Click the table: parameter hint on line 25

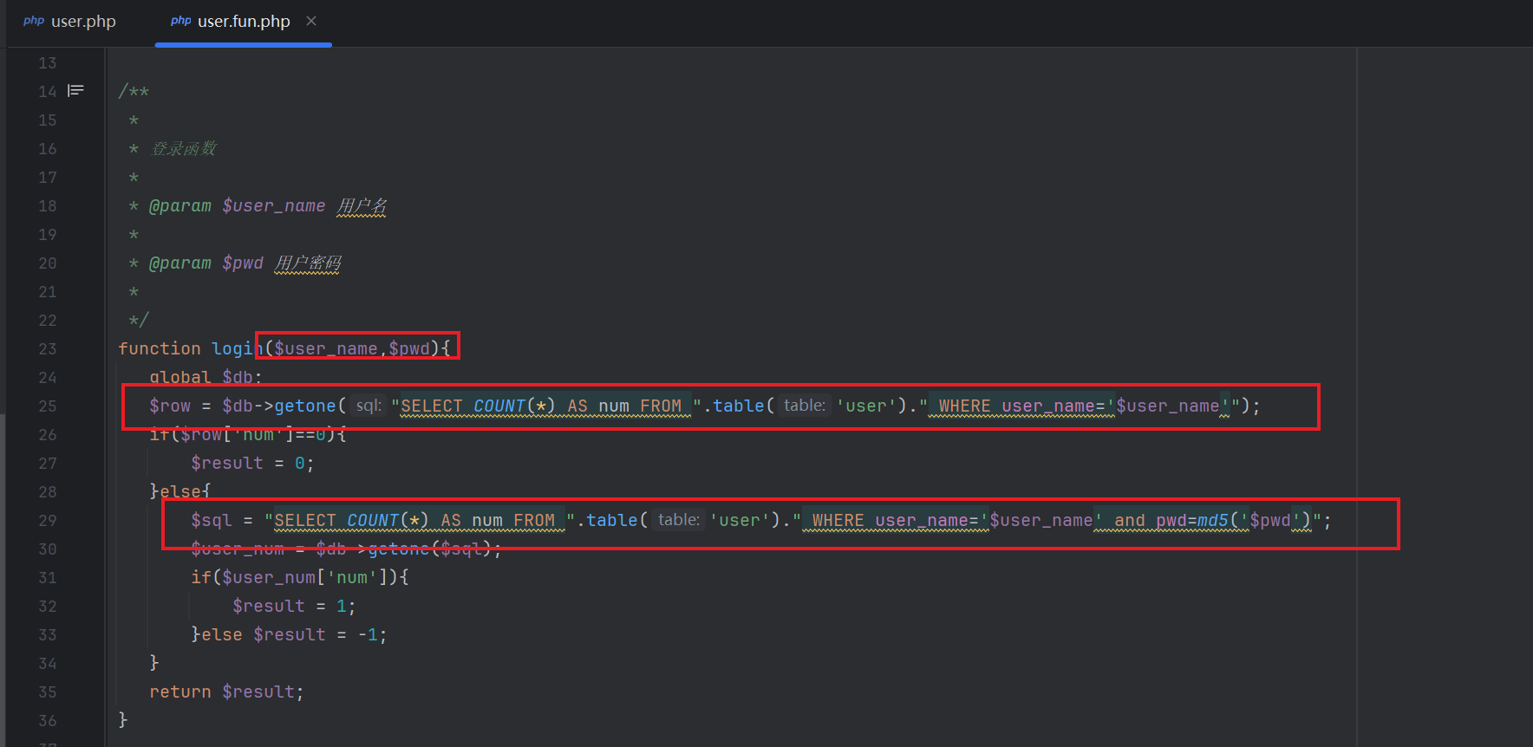coord(804,406)
